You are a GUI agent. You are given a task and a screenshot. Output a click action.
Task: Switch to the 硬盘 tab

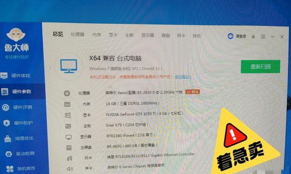166,35
